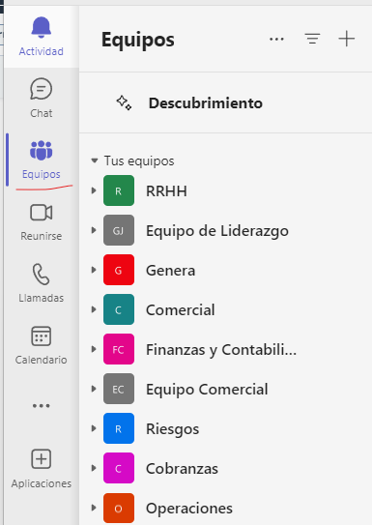
Task: Open the Calendario icon
Action: point(42,335)
